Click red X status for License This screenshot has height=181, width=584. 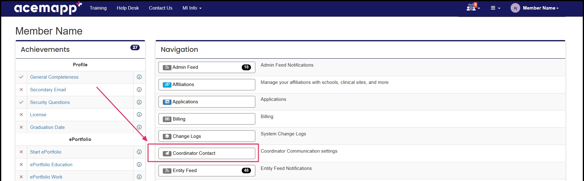[21, 115]
